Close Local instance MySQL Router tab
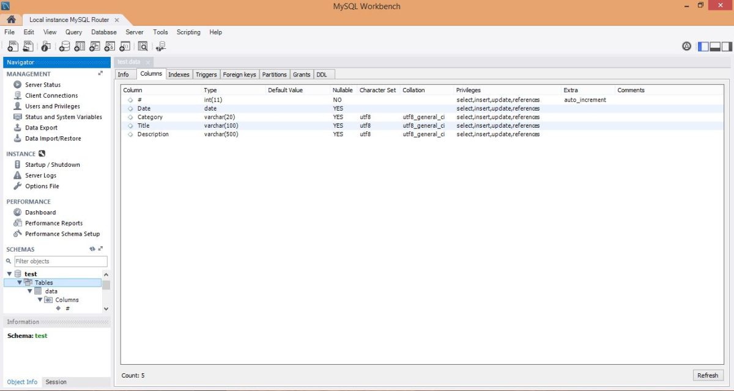734x391 pixels. (x=117, y=20)
